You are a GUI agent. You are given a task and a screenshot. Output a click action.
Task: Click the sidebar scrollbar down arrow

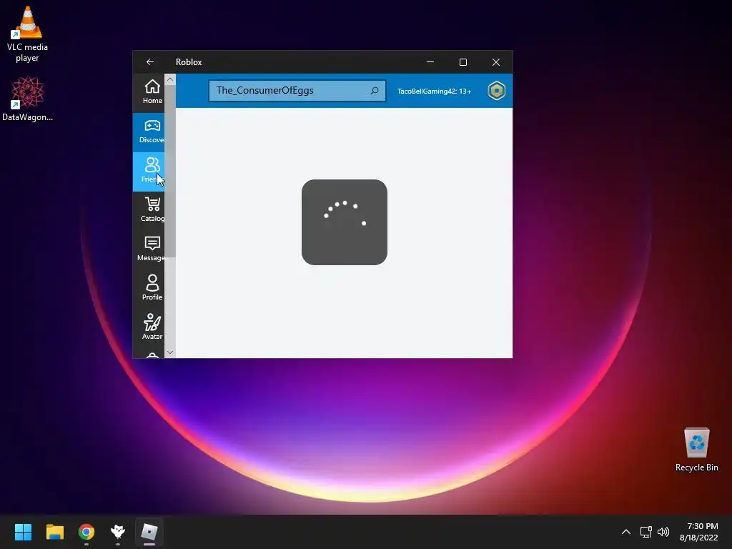[170, 352]
